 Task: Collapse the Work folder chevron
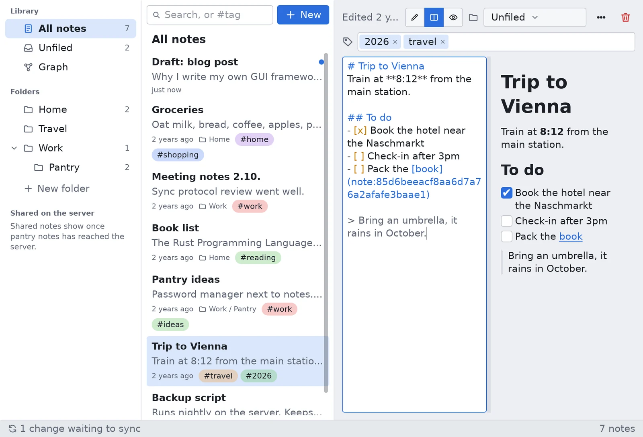(14, 148)
